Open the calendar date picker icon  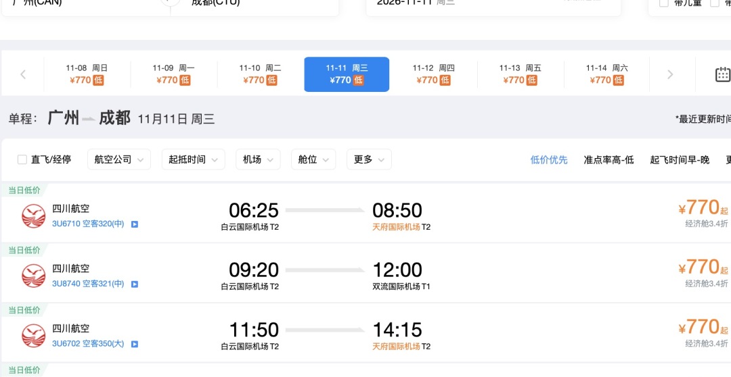(x=722, y=74)
